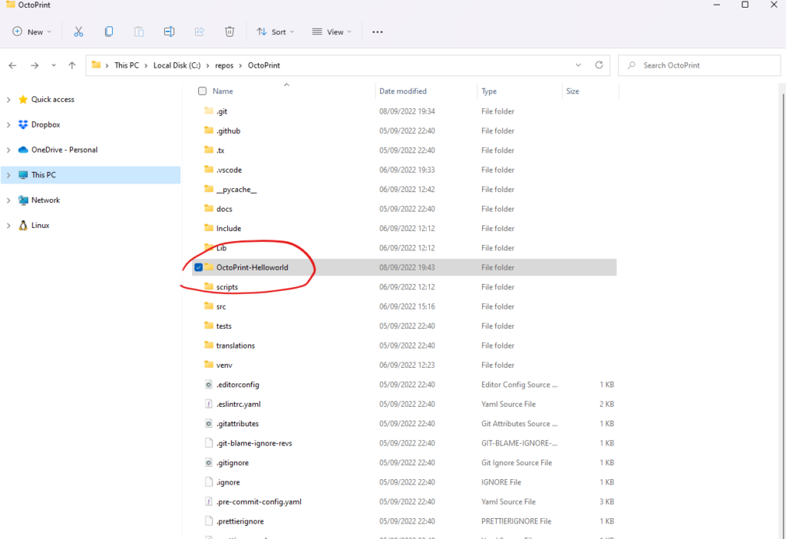
Task: Click the Linux penguin icon
Action: 23,225
